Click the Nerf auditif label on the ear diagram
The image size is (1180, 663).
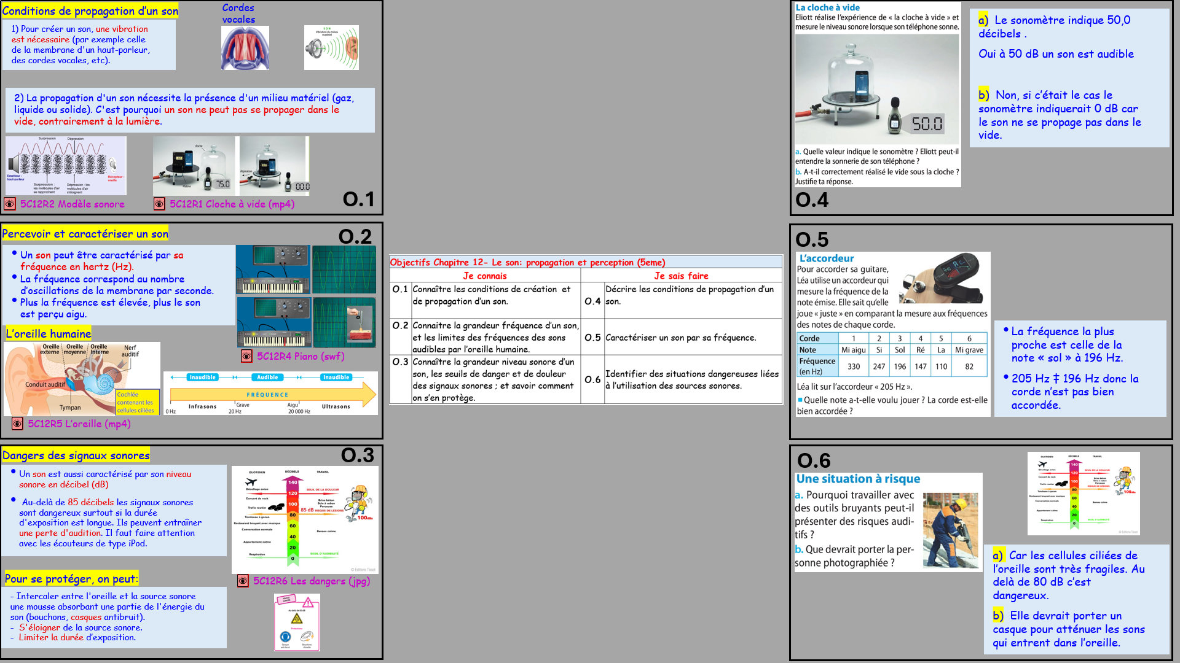130,351
